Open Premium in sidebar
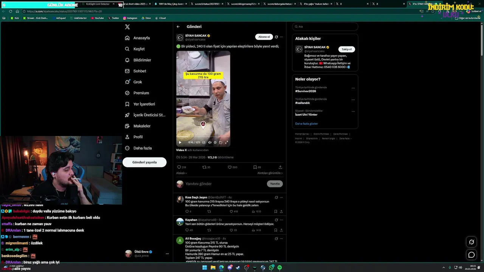The image size is (484, 272). pyautogui.click(x=137, y=93)
